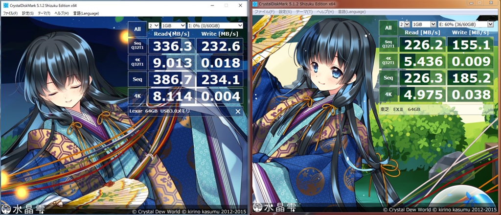Screen dimensions: 501x215
Task: Click the 5.436 read value in the right window
Action: click(422, 61)
